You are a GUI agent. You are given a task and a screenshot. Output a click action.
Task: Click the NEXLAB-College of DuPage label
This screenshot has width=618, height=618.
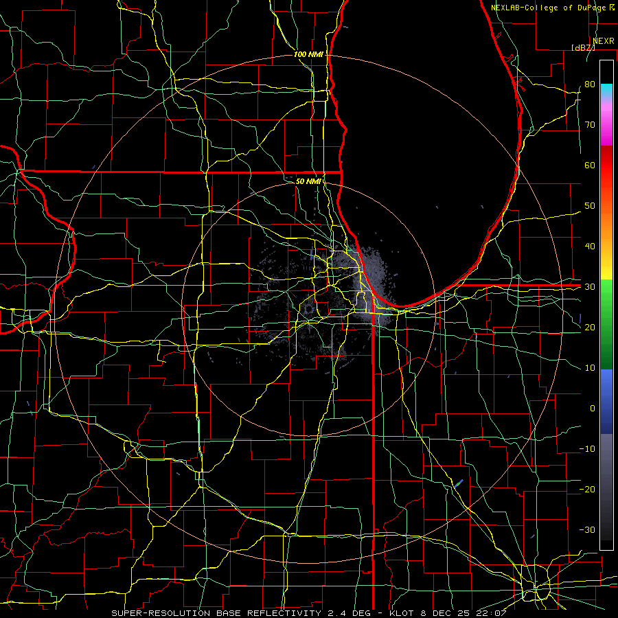click(549, 8)
